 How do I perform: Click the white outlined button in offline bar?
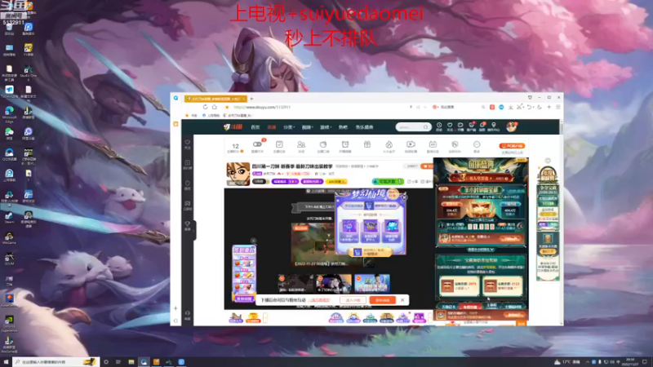pos(353,300)
